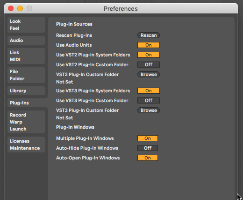Click the Rescan Plug-Ins label
The height and width of the screenshot is (200, 243).
74,35
